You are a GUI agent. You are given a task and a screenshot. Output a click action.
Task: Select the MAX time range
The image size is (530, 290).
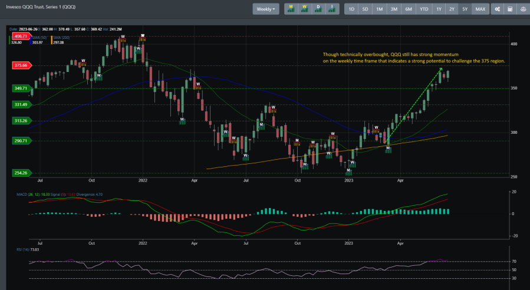pos(480,9)
